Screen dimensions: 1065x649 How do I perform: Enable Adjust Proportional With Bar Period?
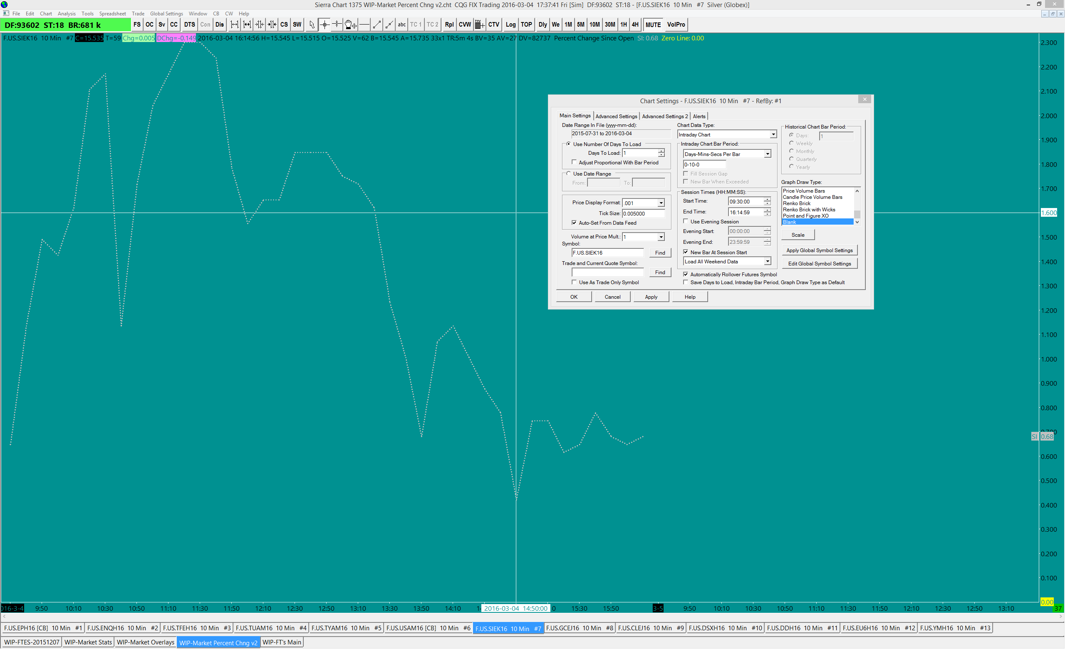tap(574, 163)
